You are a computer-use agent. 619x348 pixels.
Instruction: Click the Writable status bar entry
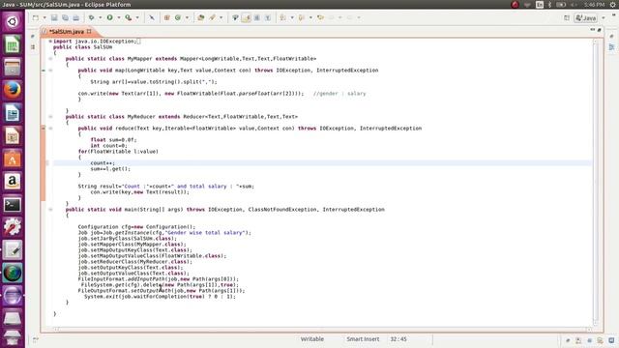311,339
